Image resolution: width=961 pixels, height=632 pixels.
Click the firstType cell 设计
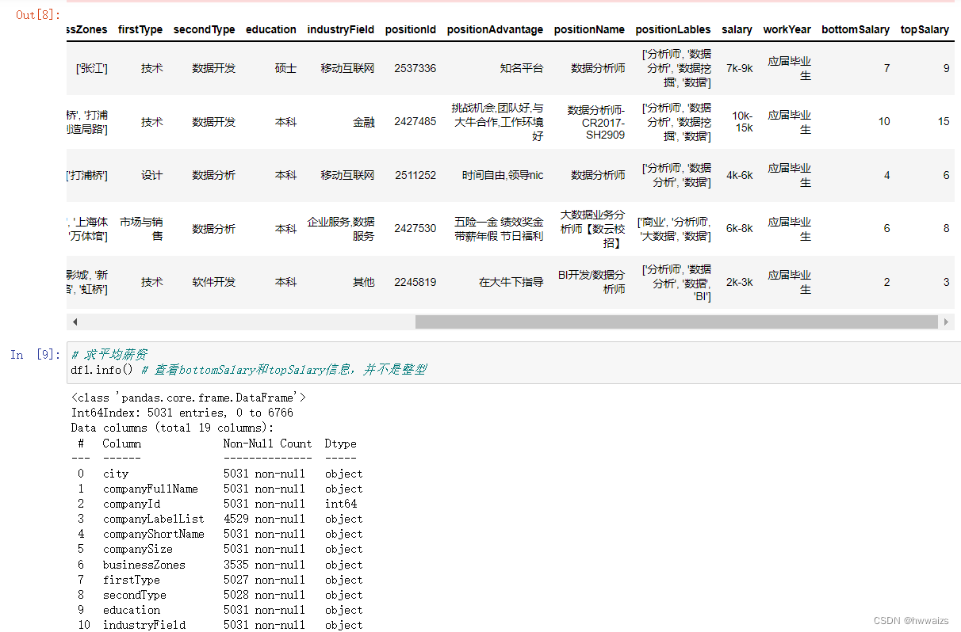152,175
